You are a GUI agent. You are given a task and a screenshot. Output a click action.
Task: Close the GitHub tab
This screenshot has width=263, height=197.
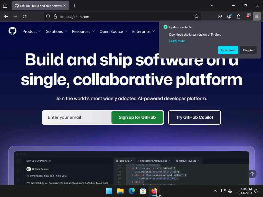(x=64, y=6)
